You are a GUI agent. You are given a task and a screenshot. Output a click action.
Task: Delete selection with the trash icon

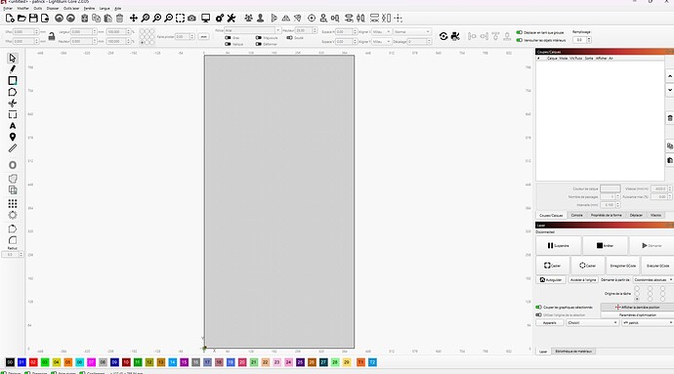coord(119,18)
